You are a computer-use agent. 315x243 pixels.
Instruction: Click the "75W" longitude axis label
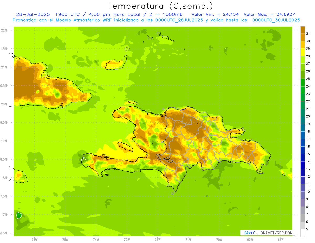click(65, 239)
